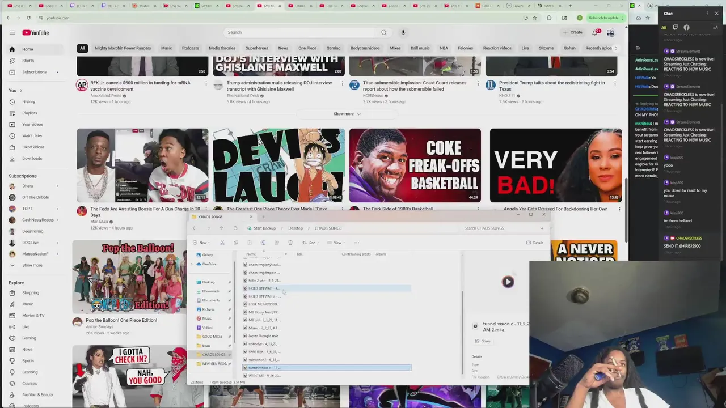
Task: Open Subscriptions in YouTube sidebar
Action: 34,72
